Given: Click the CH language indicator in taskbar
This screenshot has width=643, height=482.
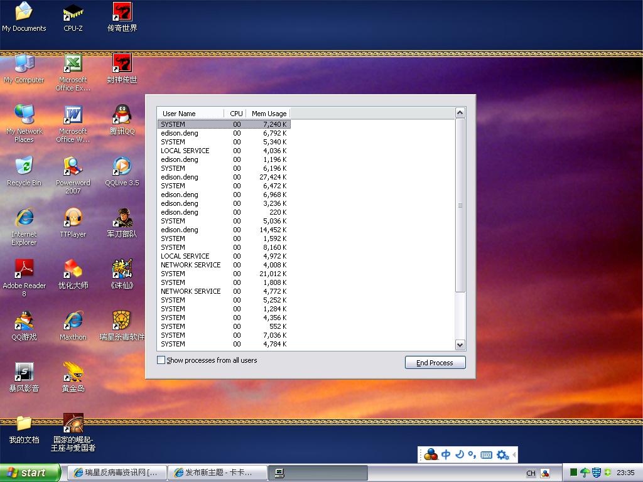Looking at the screenshot, I should [531, 473].
